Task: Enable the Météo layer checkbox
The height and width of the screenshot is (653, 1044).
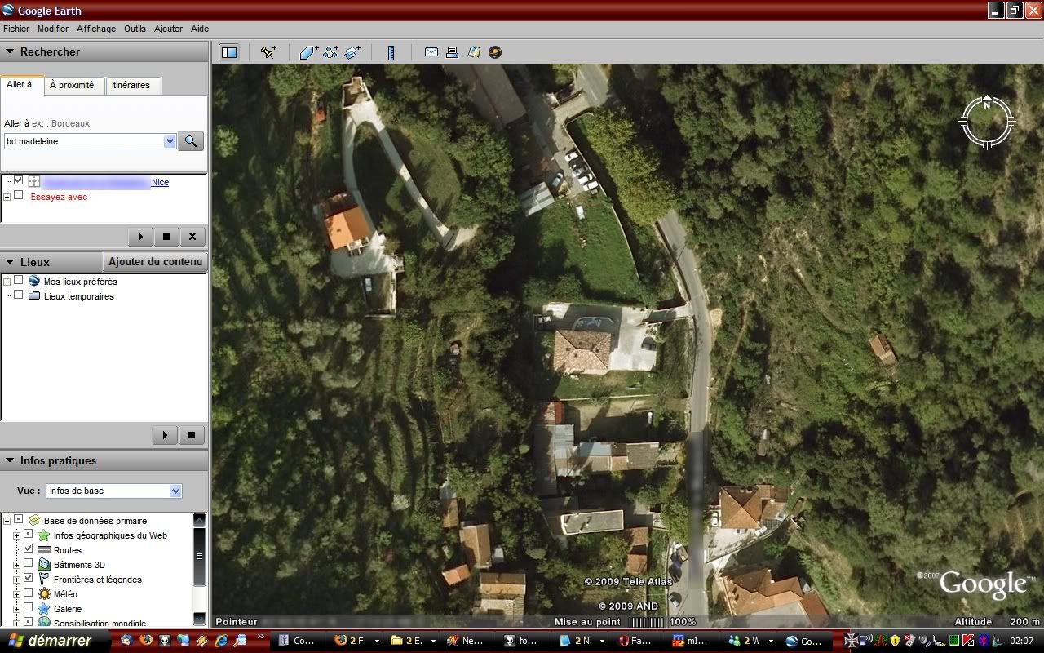Action: (29, 593)
